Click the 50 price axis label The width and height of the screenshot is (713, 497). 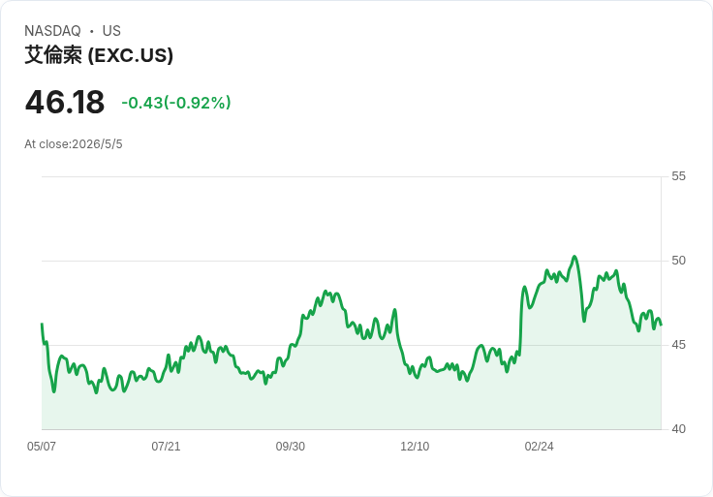click(678, 261)
